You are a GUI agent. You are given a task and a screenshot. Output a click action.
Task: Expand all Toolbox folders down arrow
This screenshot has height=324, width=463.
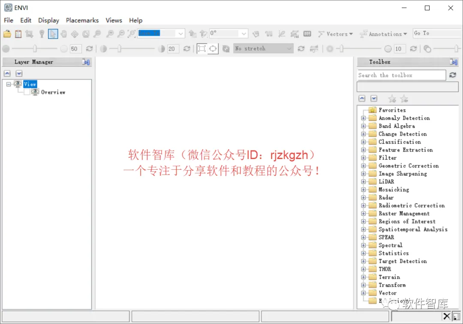point(374,98)
